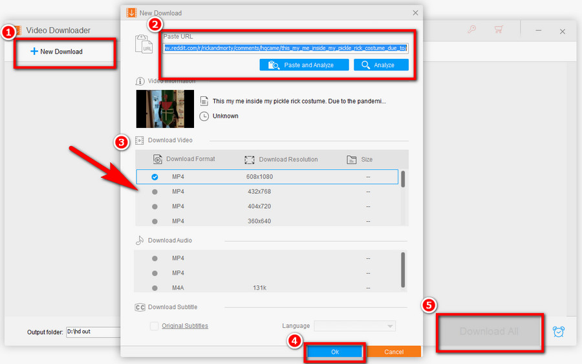Click the Download All button
Screen dimensions: 582x364
[489, 331]
